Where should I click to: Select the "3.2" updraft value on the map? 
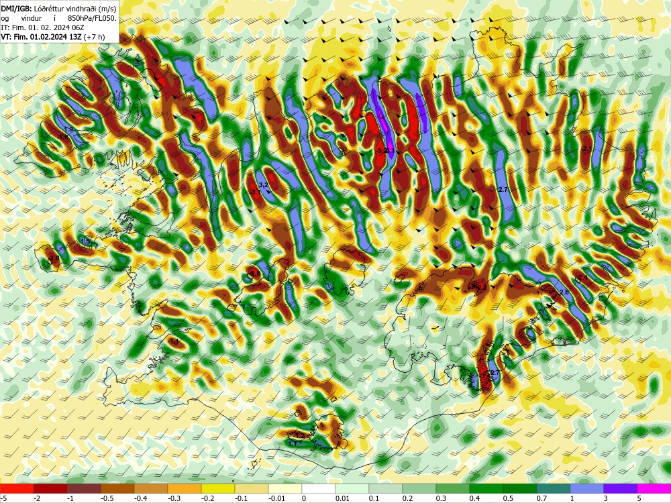point(264,185)
